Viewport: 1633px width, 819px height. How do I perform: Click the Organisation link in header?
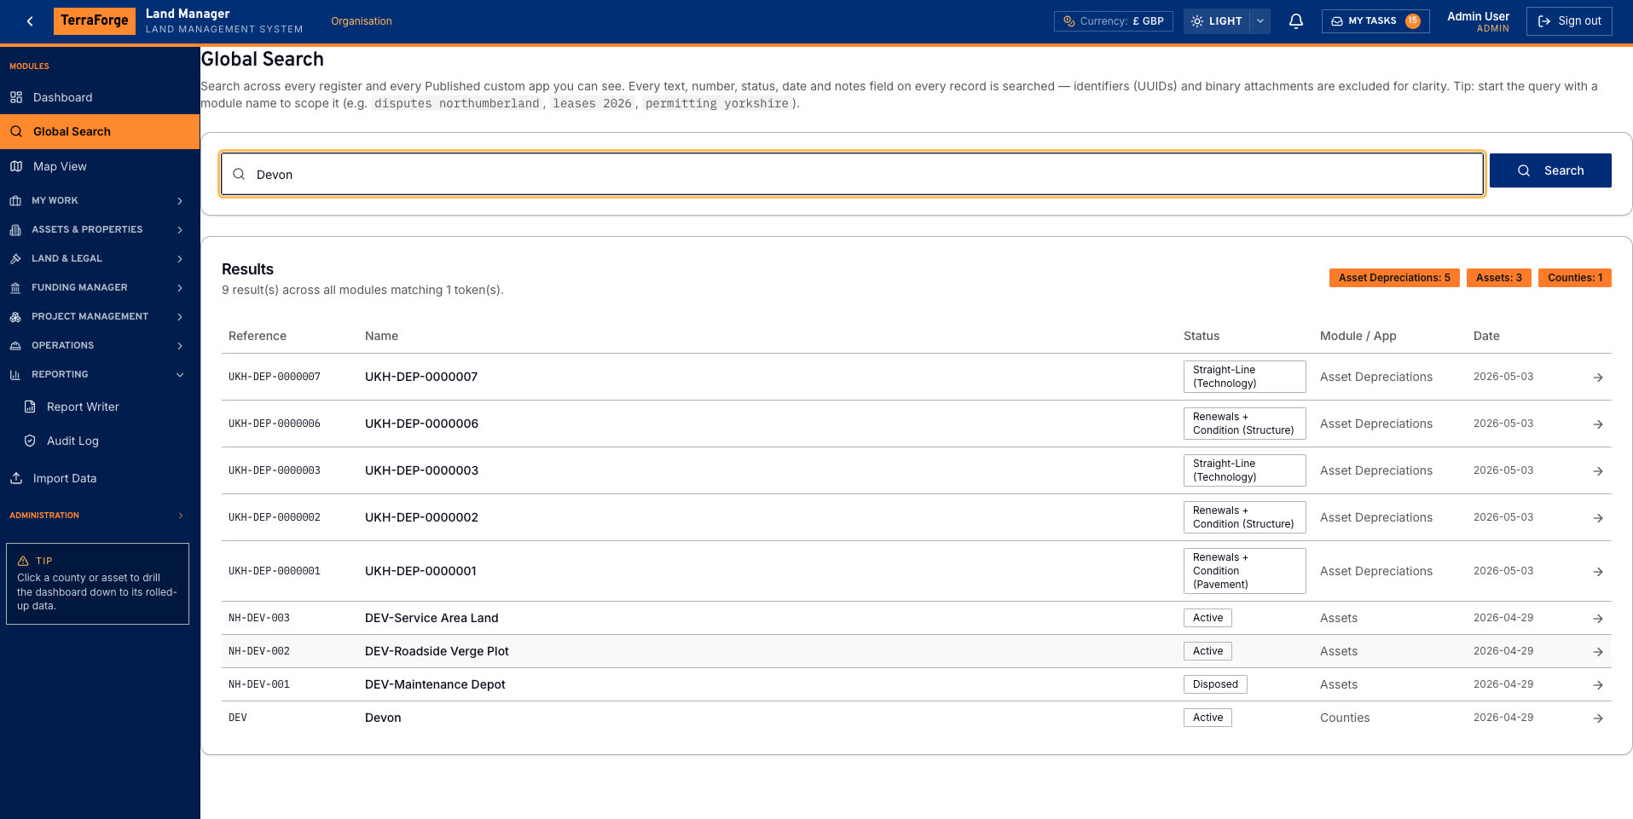362,21
